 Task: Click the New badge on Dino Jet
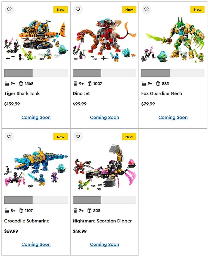point(129,10)
